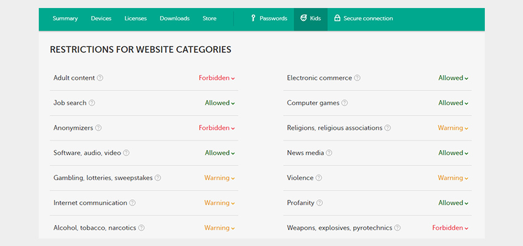Viewport: 523px width, 246px height.
Task: Click the Computer games label
Action: [313, 103]
